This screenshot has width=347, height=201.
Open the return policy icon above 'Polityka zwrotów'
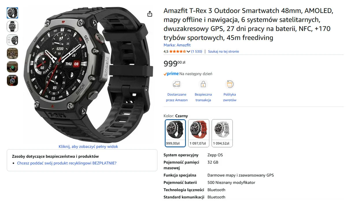[x=230, y=84]
